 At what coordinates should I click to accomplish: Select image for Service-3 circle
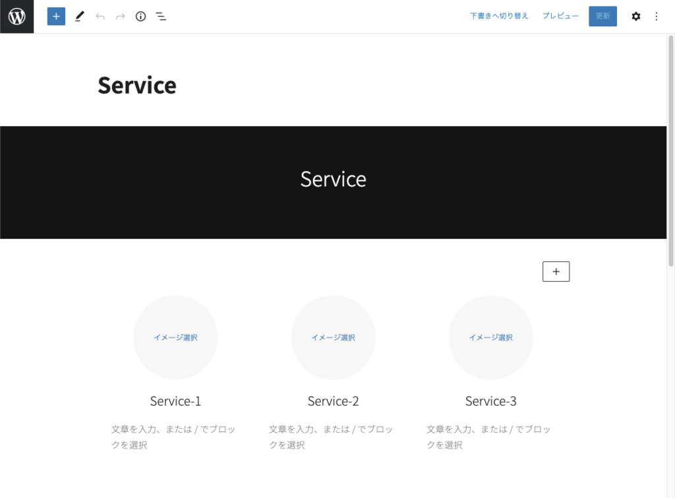490,337
